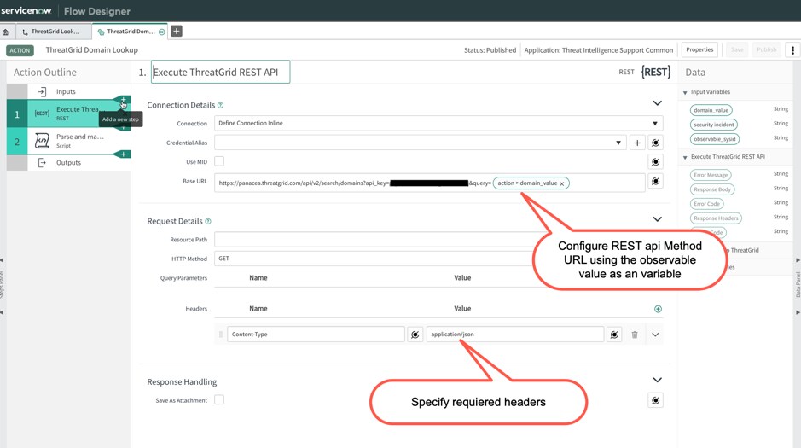Click the application/json header value field
The width and height of the screenshot is (801, 448).
pos(515,335)
